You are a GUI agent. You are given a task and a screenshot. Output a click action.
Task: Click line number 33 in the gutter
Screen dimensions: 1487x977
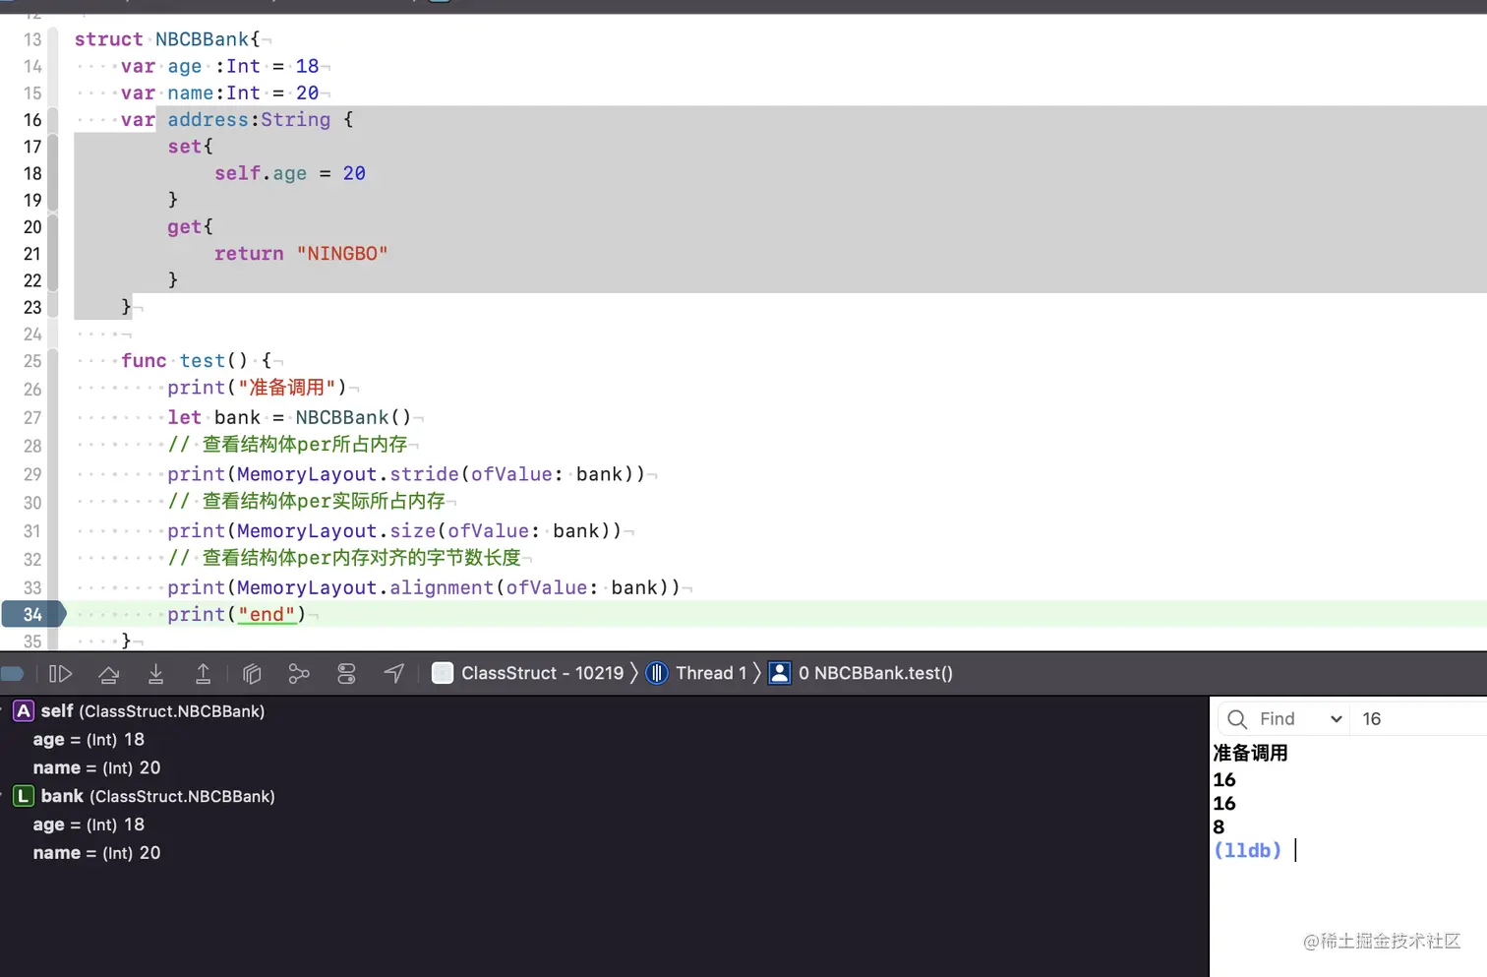click(x=32, y=588)
